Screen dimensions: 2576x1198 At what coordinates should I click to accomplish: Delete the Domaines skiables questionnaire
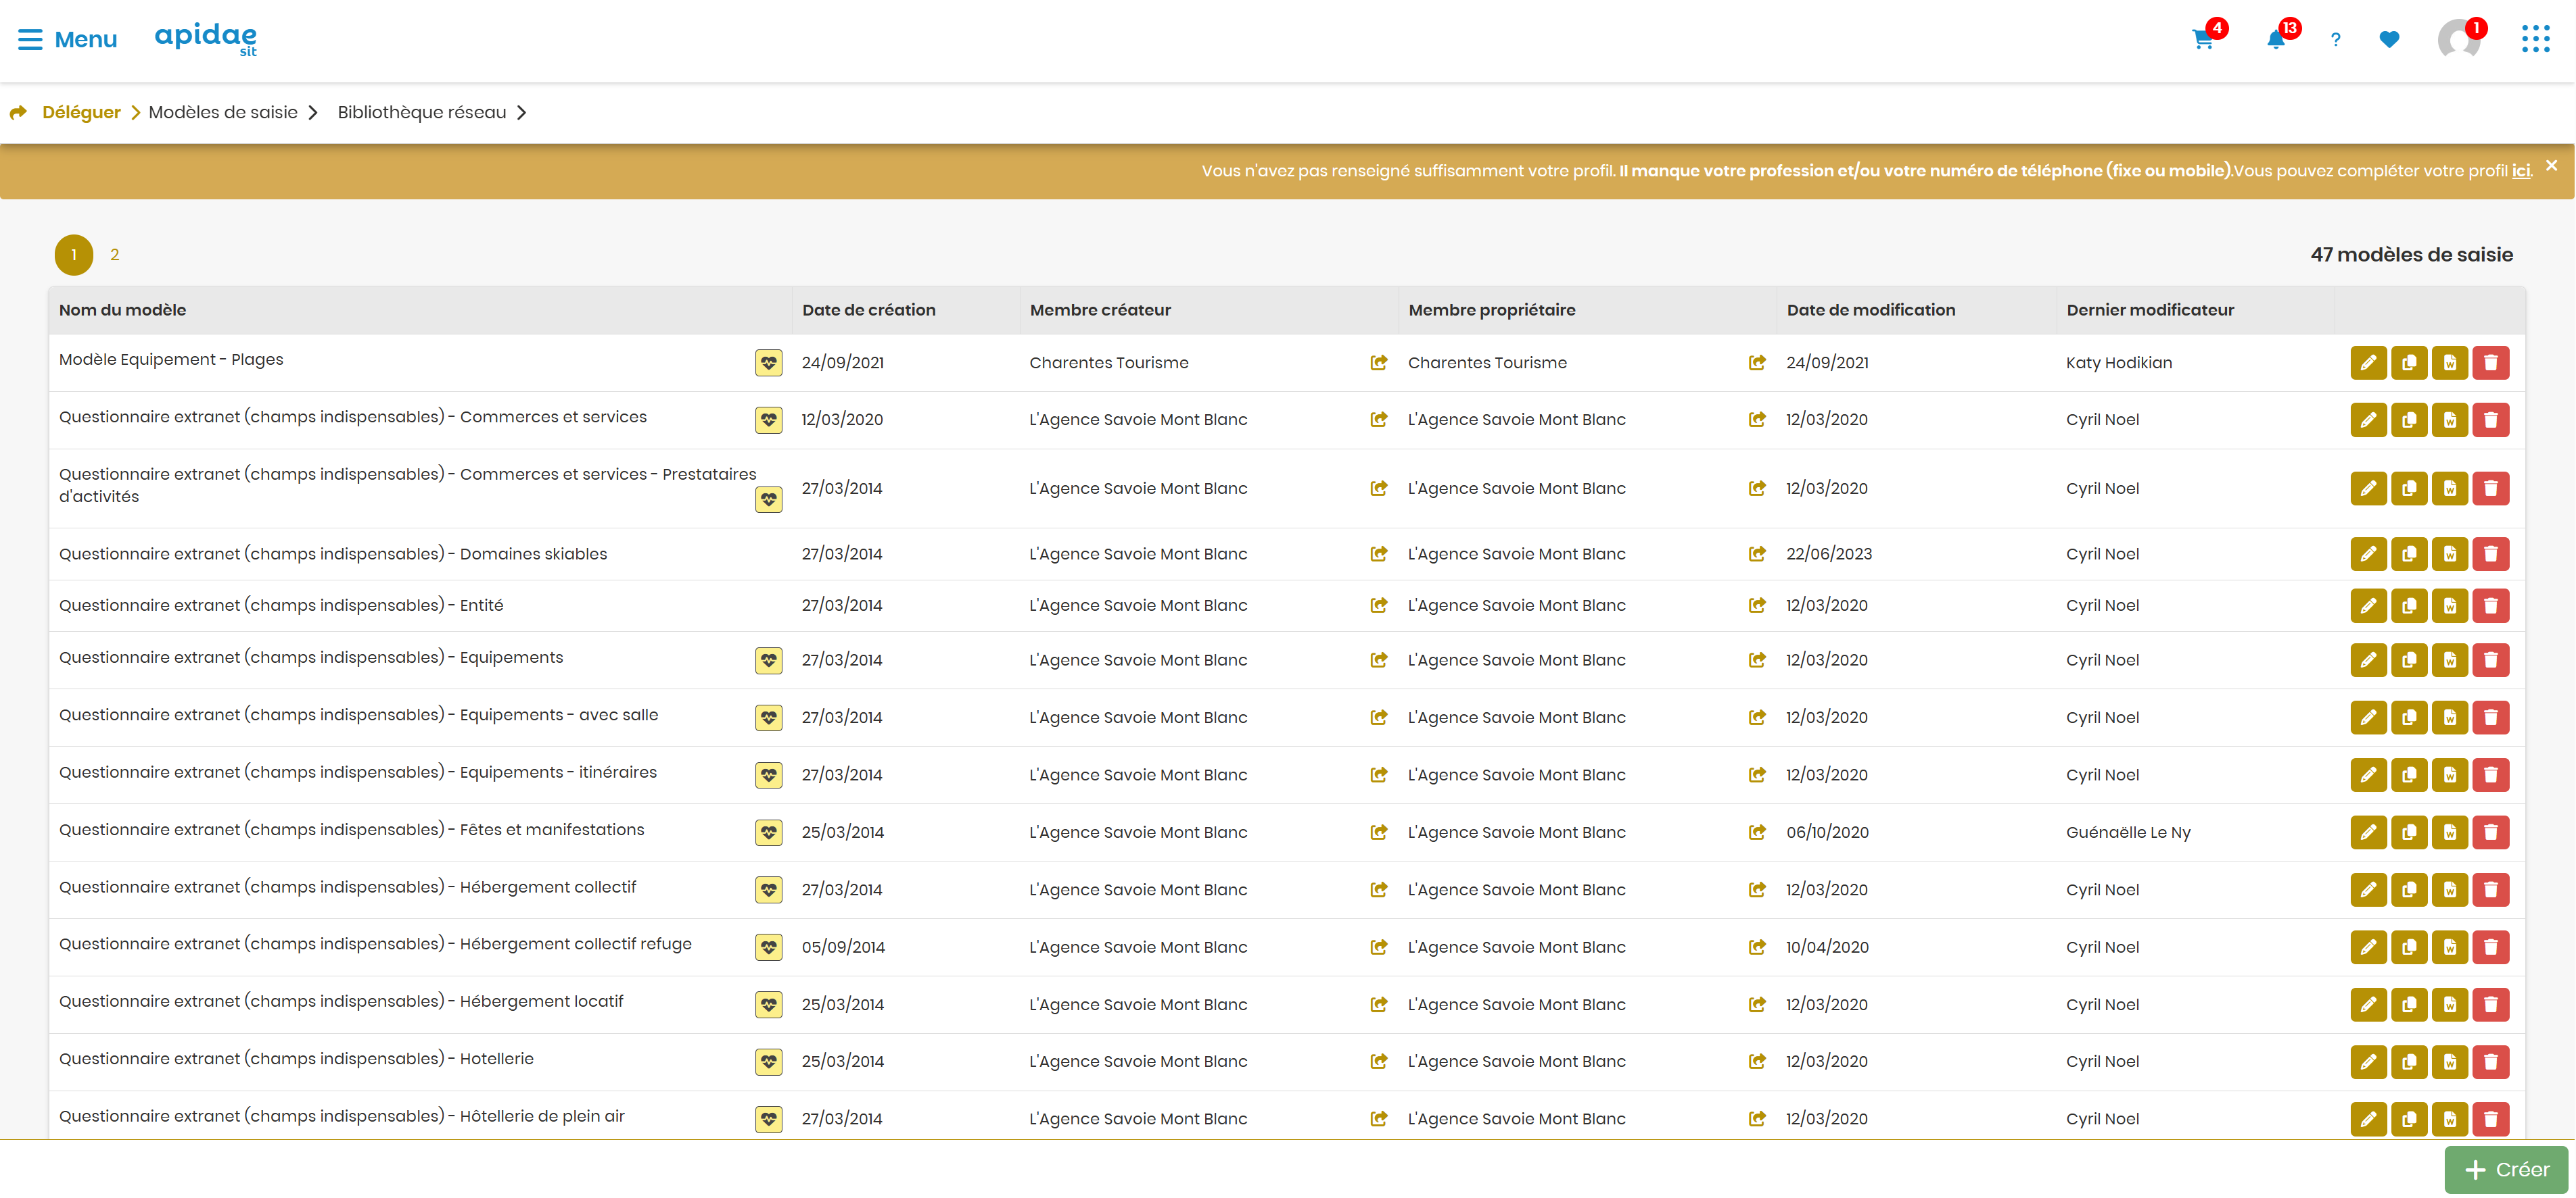point(2491,553)
